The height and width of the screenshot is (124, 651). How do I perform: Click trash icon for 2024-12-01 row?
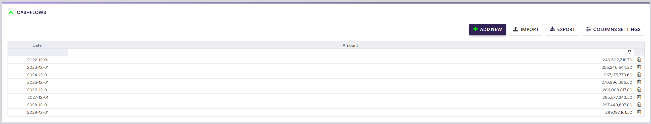[639, 75]
